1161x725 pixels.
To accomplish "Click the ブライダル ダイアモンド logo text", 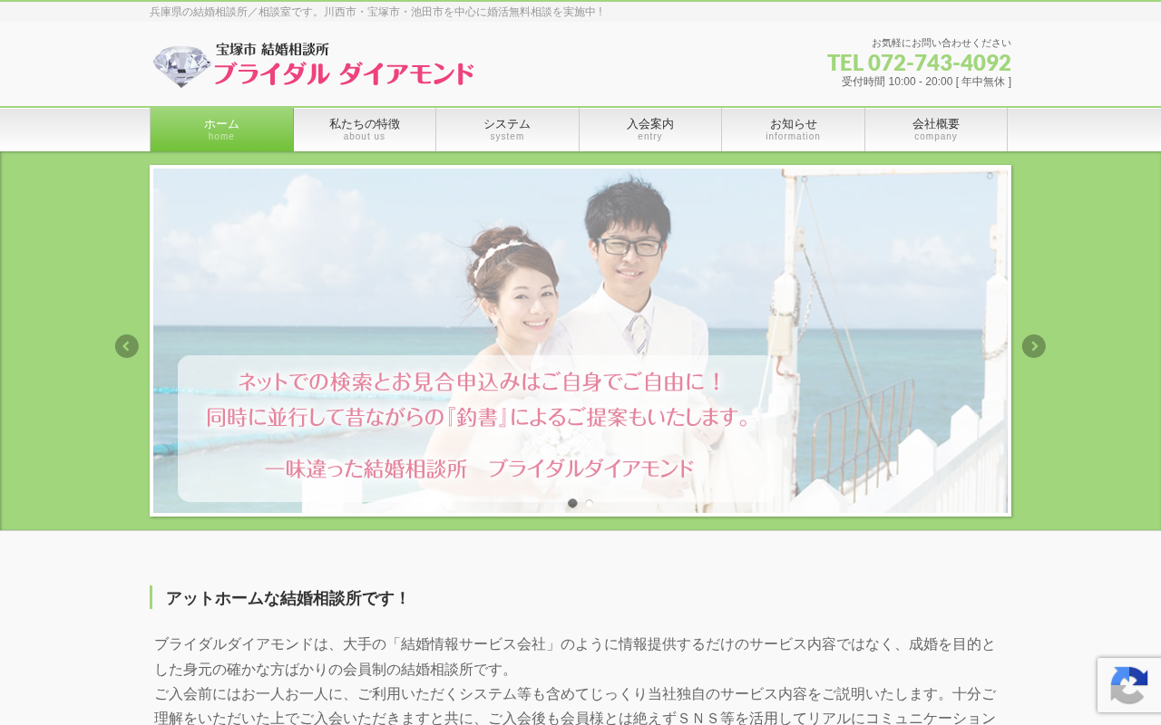I will (x=344, y=74).
